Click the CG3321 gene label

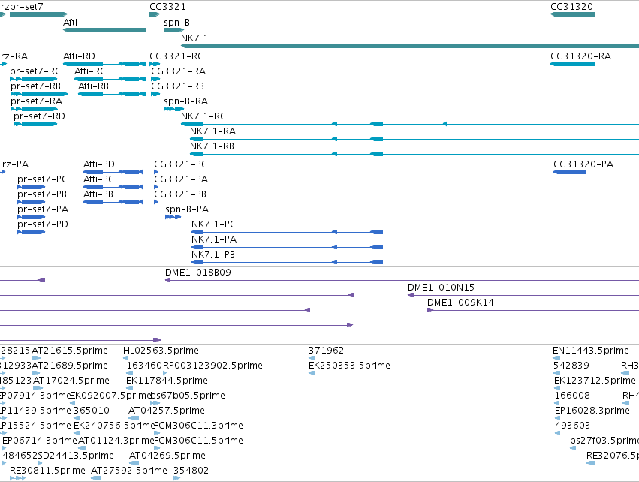coord(167,7)
